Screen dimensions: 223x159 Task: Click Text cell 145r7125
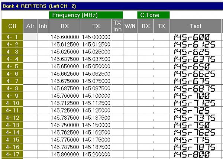click(x=195, y=103)
